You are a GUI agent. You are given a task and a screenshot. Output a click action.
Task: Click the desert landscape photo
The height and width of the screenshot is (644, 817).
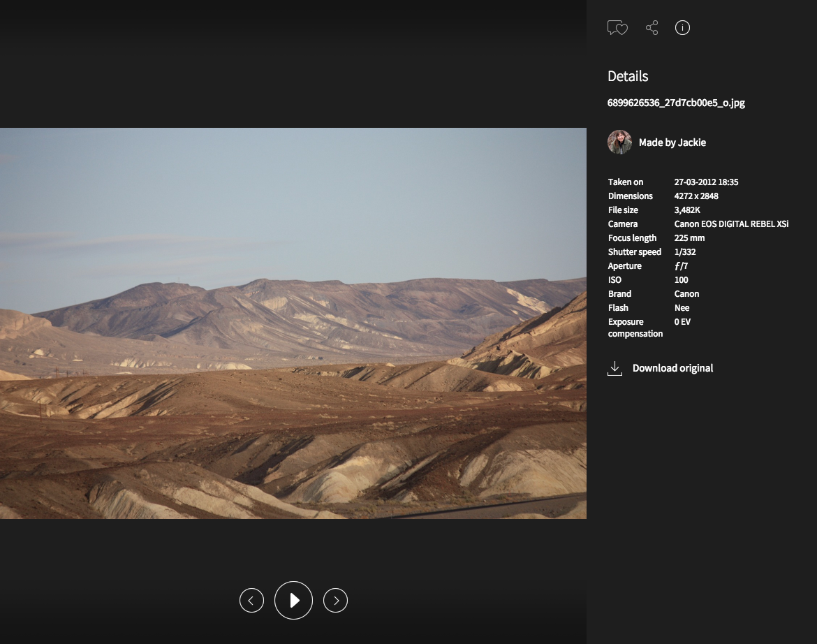[x=293, y=323]
